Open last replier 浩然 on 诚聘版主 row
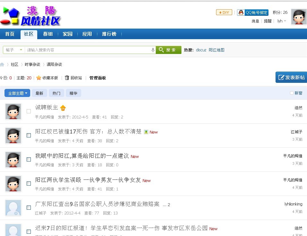The image size is (307, 236). [x=298, y=108]
